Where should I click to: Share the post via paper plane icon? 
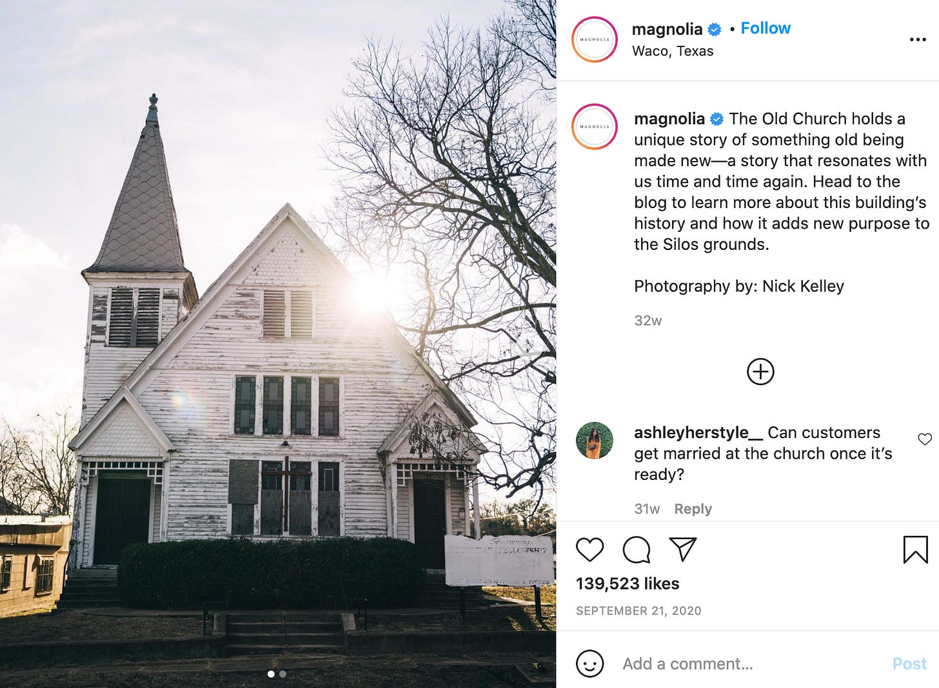[683, 549]
